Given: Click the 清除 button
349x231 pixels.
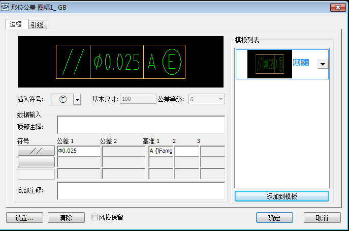Looking at the screenshot, I should pyautogui.click(x=66, y=218).
